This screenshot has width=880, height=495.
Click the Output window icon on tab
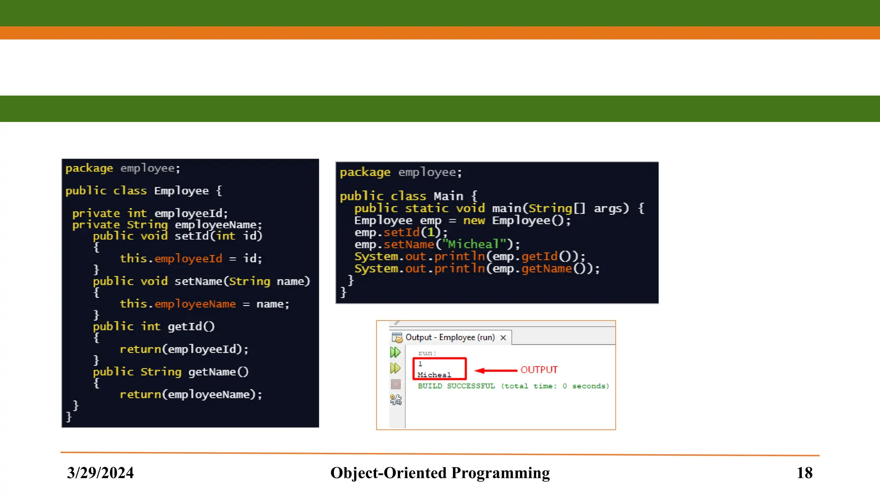tap(397, 337)
